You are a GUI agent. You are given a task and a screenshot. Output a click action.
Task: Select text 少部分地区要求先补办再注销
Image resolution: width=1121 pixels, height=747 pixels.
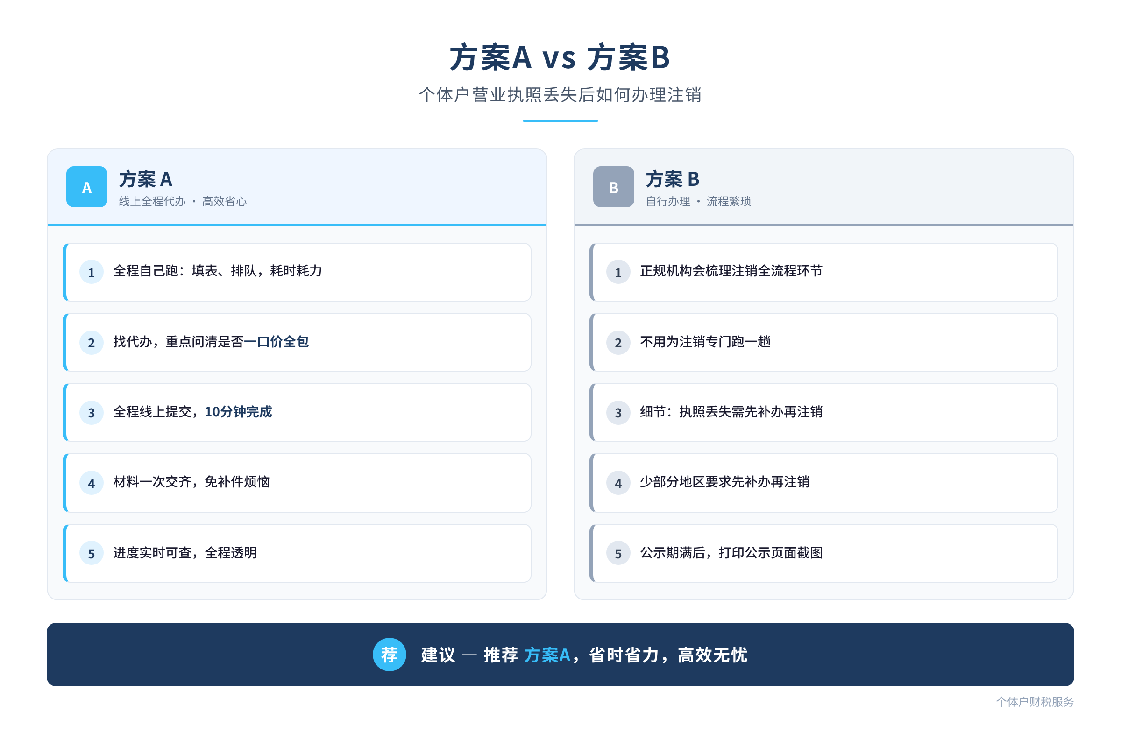724,482
